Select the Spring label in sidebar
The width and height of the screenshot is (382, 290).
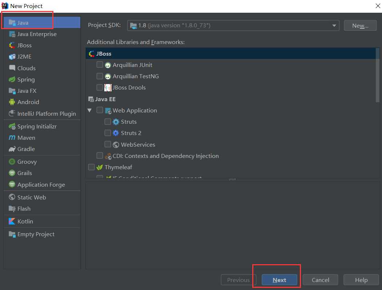pos(26,80)
